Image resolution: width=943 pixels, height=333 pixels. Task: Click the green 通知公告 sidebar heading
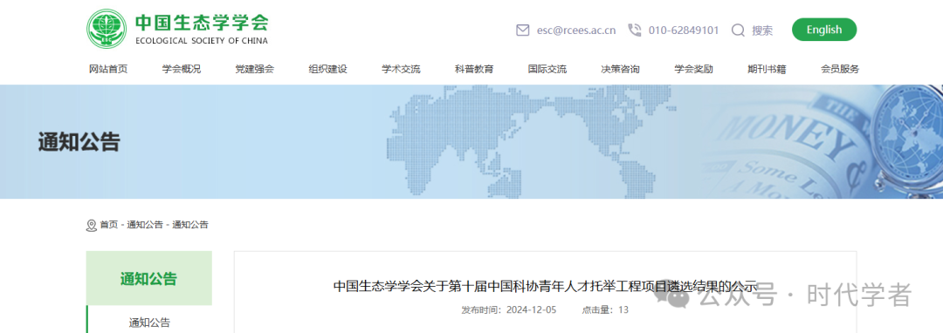click(149, 278)
